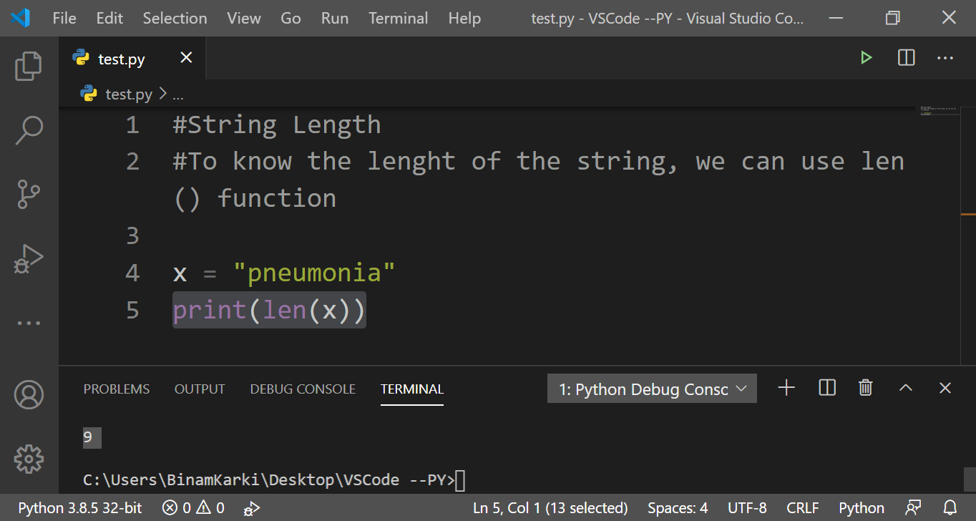The image size is (976, 521).
Task: Split the editor to the right
Action: pos(906,58)
